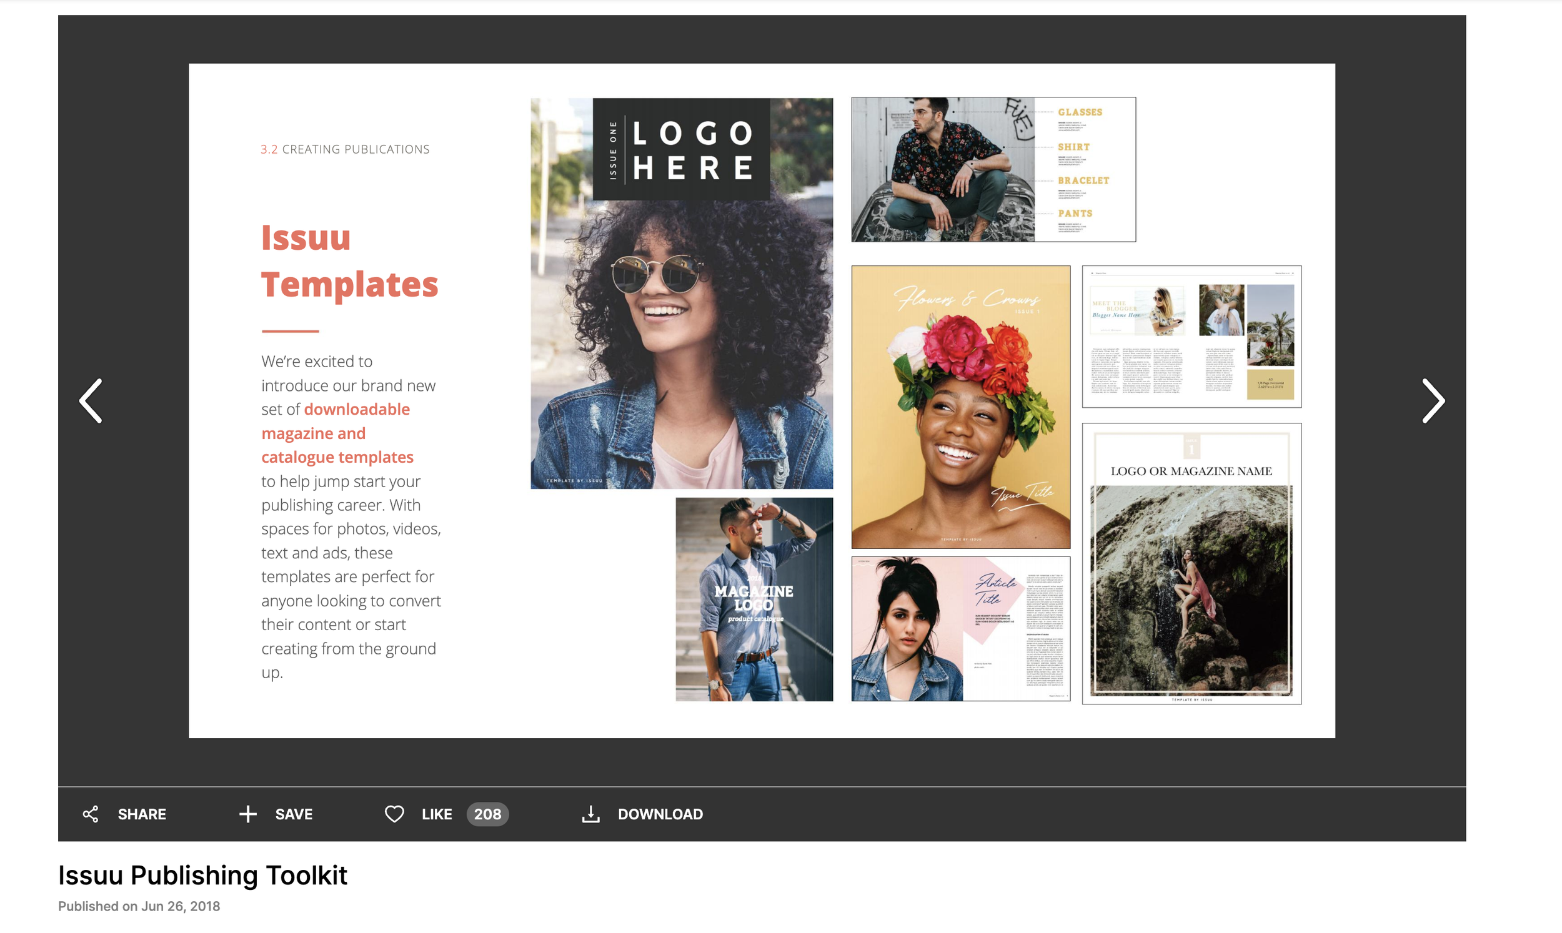Viewport: 1562px width, 933px height.
Task: Click the SHARE label
Action: pos(142,814)
